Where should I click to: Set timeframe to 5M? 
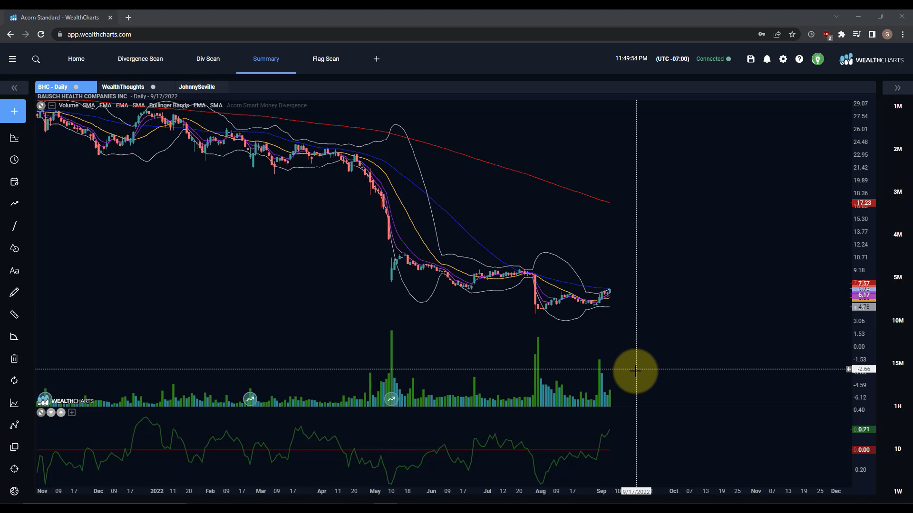coord(897,277)
